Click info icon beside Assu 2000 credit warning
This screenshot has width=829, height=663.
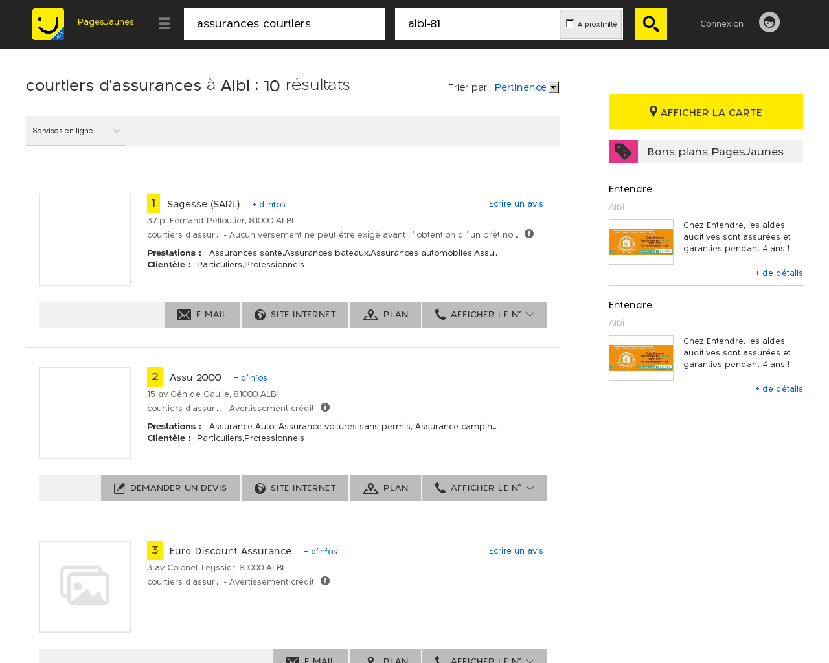pyautogui.click(x=325, y=407)
